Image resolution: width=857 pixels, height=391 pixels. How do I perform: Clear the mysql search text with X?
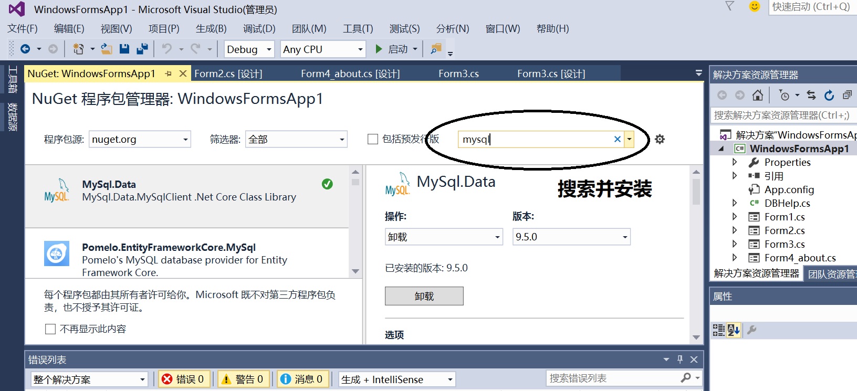click(617, 139)
